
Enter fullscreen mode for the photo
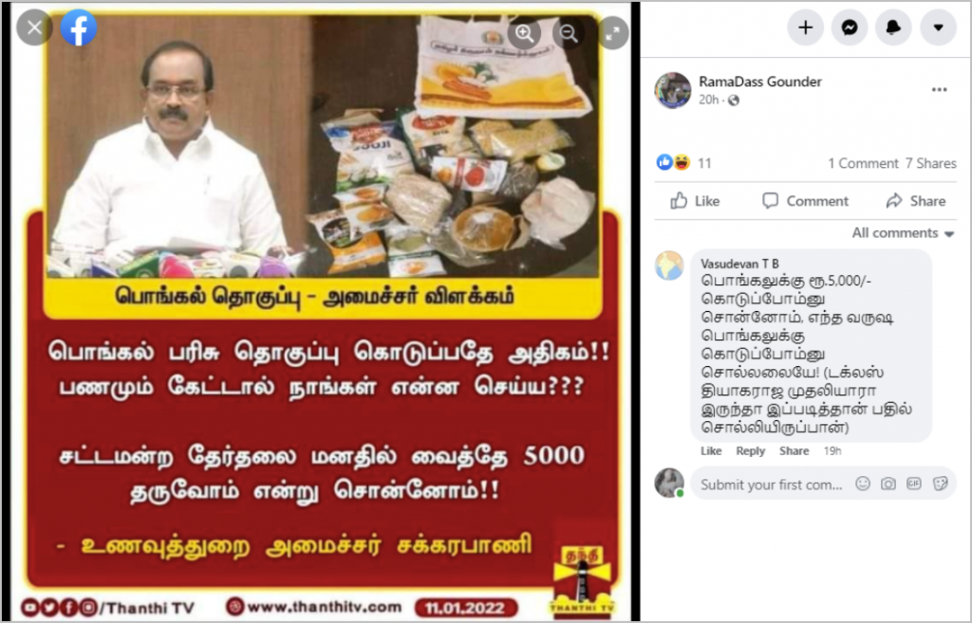[613, 33]
